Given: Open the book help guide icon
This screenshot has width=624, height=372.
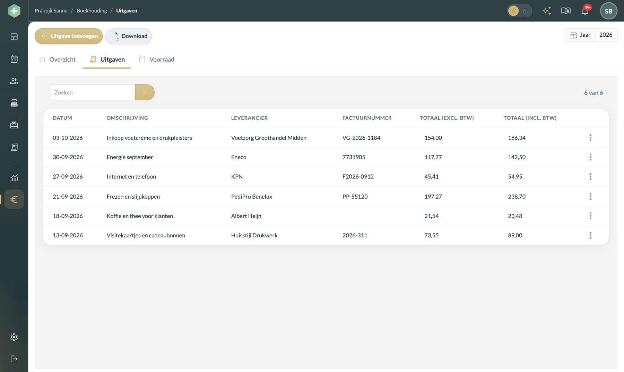Looking at the screenshot, I should click(x=566, y=11).
